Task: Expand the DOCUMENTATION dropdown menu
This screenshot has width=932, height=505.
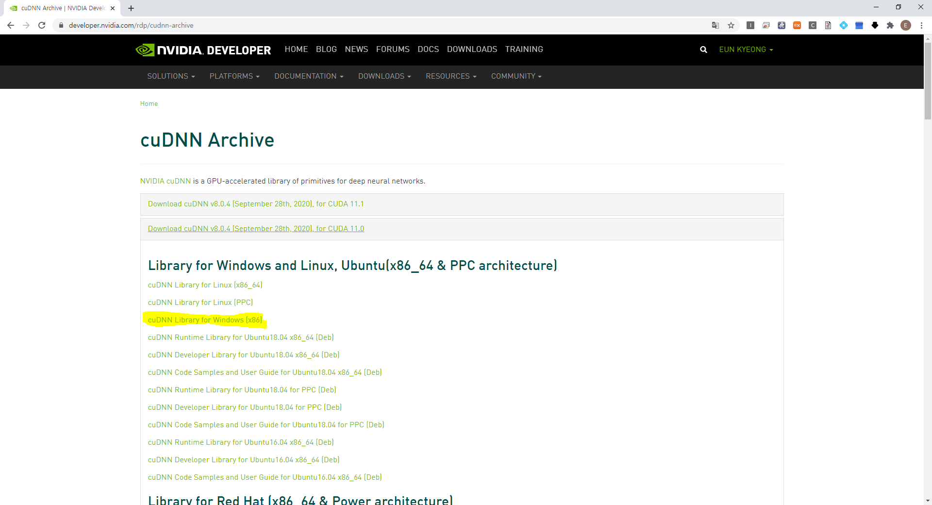Action: click(309, 76)
